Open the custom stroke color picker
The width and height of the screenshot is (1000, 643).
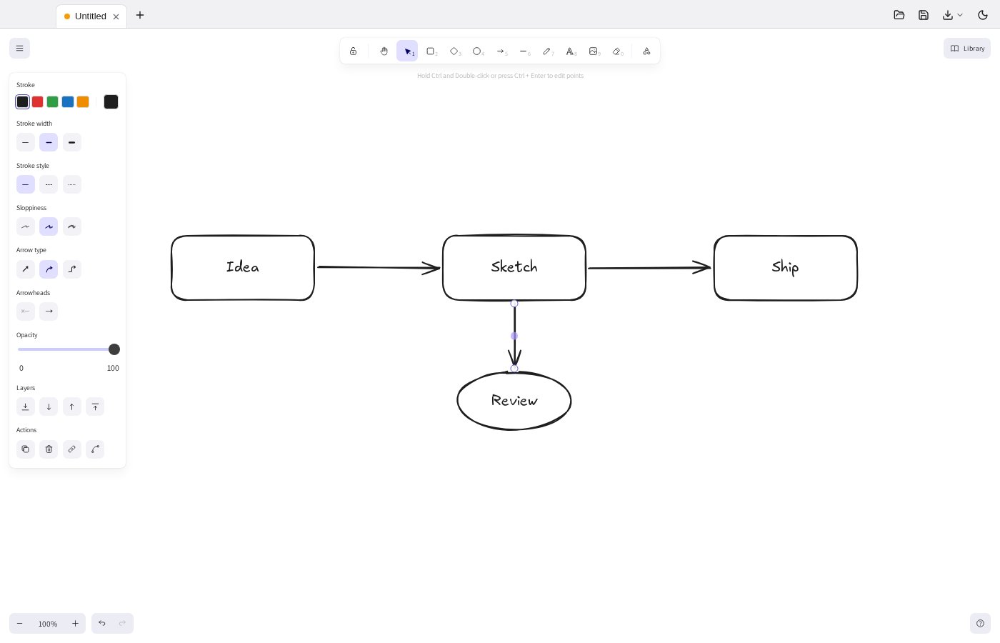click(111, 102)
